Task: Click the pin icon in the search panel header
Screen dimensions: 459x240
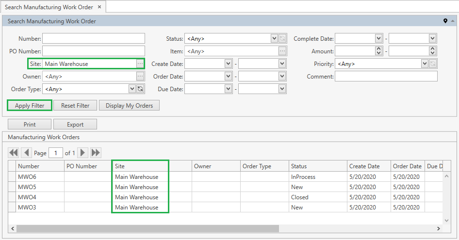Action: tap(445, 21)
